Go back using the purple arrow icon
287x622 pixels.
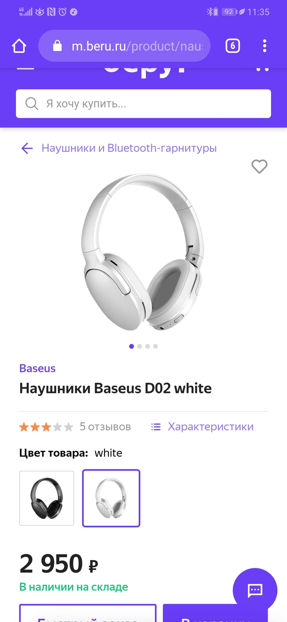coord(27,148)
